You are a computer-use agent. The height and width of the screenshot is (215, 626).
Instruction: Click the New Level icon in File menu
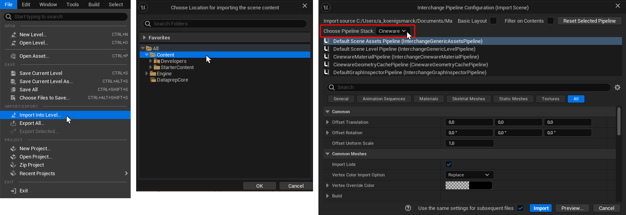13,35
